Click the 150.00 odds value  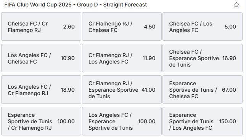tap(227, 121)
